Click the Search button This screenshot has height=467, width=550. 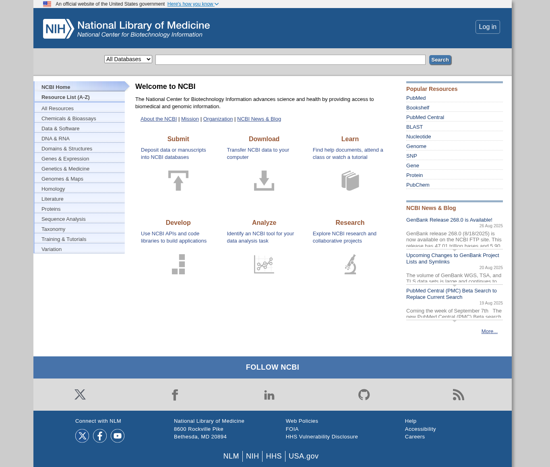[x=440, y=60]
